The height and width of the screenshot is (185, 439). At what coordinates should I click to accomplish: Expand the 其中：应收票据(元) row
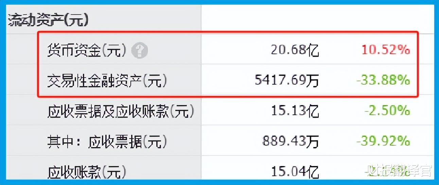point(107,142)
